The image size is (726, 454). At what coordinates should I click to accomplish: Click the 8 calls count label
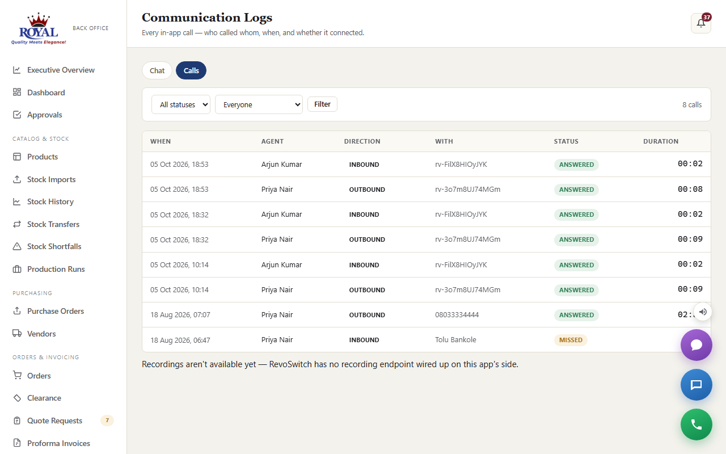tap(692, 104)
